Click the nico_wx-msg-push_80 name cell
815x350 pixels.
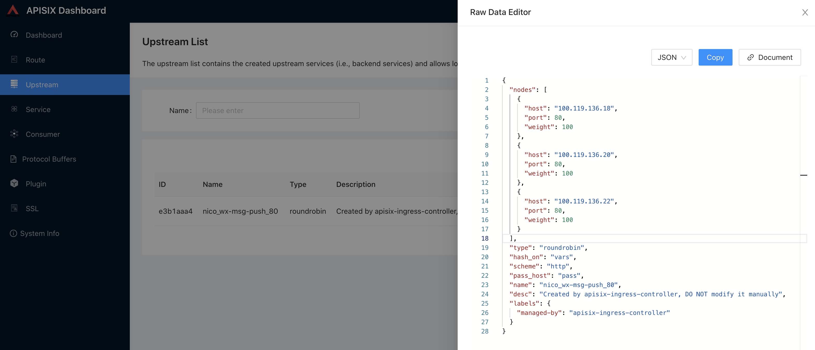tap(240, 211)
